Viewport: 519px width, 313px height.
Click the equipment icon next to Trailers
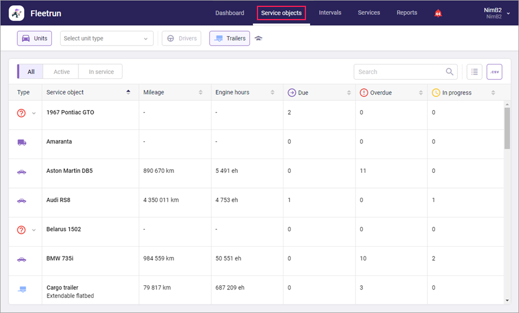[x=259, y=39]
